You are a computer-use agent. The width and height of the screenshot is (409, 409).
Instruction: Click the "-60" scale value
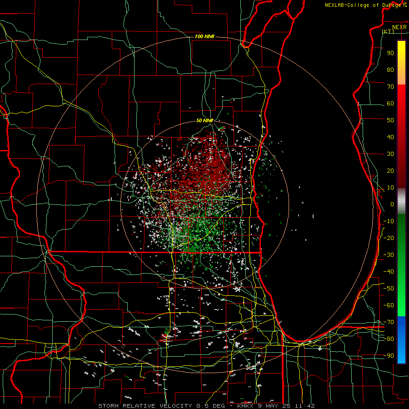click(389, 305)
